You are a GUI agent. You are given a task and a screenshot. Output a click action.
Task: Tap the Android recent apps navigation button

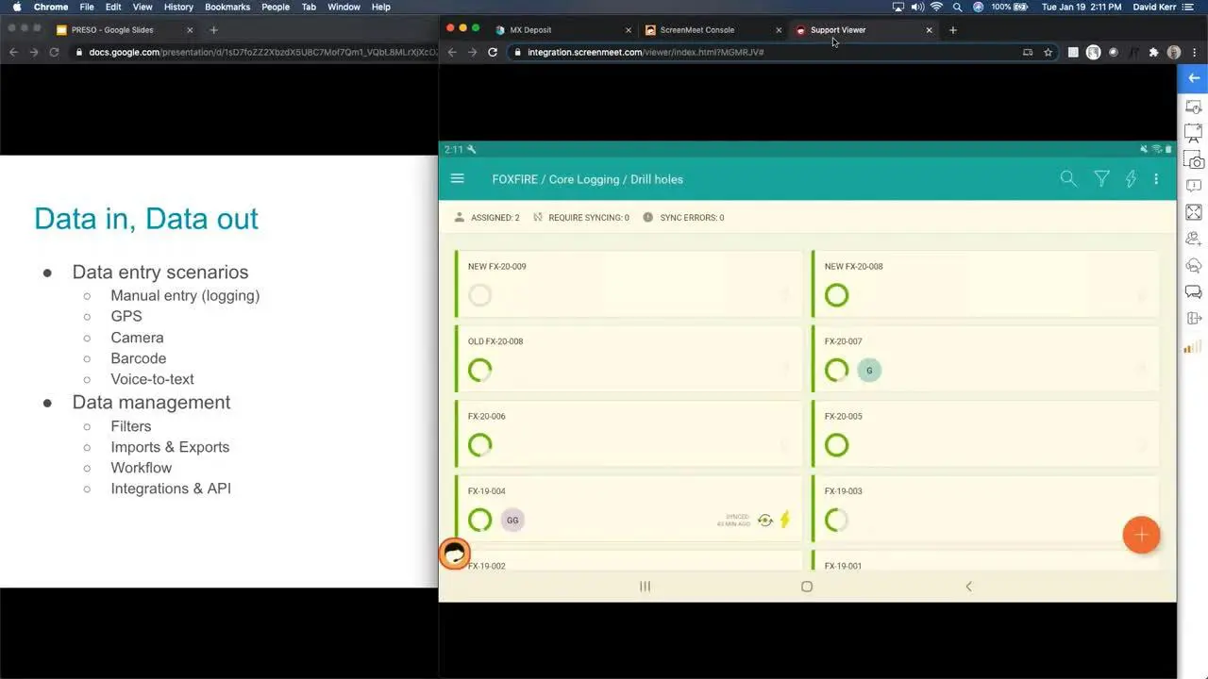pyautogui.click(x=646, y=586)
